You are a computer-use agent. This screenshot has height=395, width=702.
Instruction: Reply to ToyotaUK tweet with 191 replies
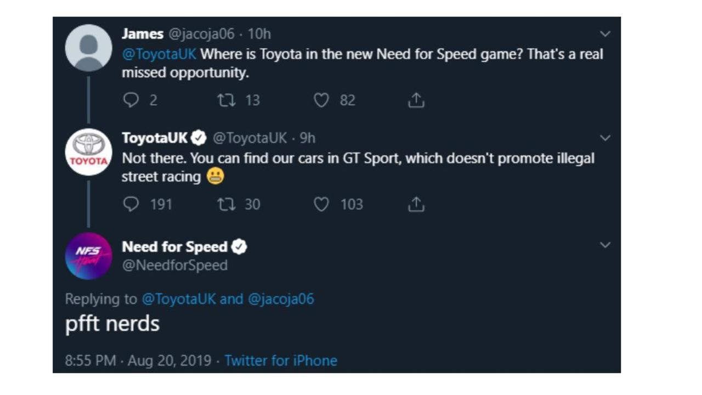point(131,204)
